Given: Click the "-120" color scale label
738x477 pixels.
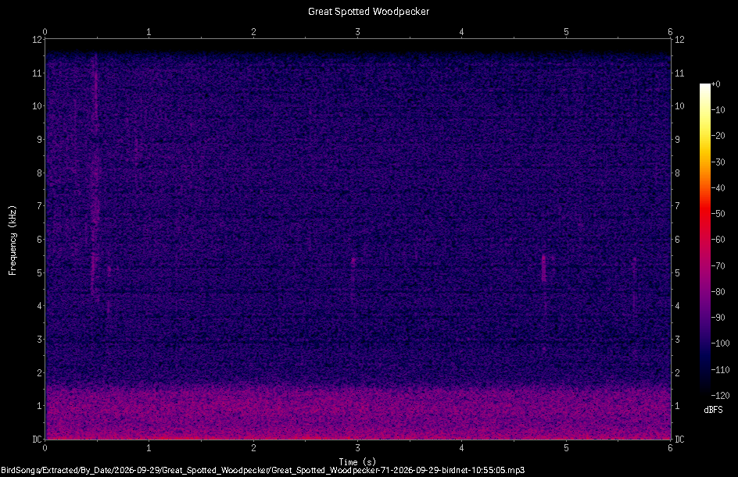Looking at the screenshot, I should tap(720, 396).
